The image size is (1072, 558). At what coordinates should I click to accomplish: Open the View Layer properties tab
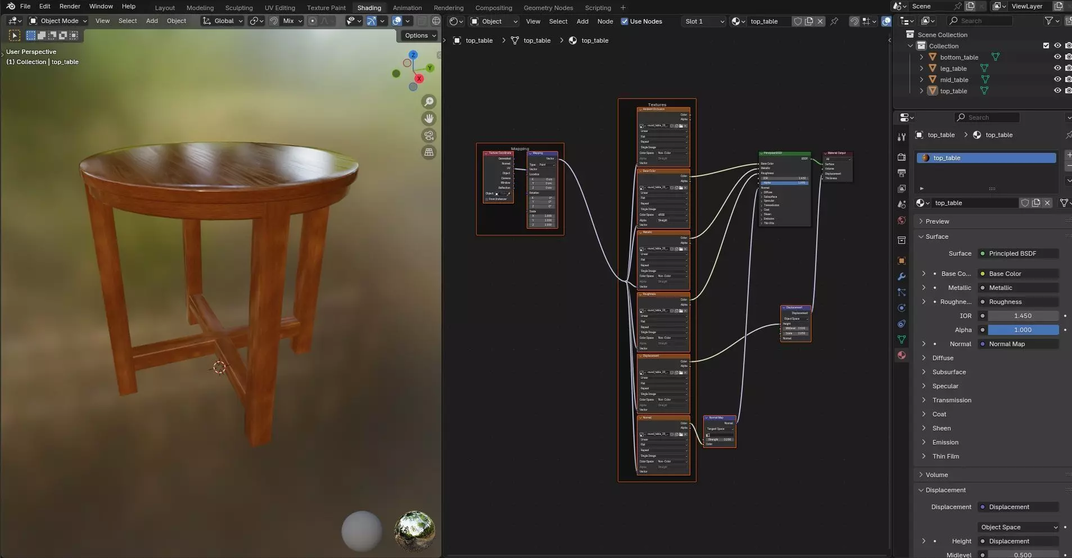[902, 189]
